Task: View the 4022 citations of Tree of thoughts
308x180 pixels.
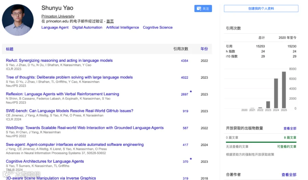Action: 184,78
